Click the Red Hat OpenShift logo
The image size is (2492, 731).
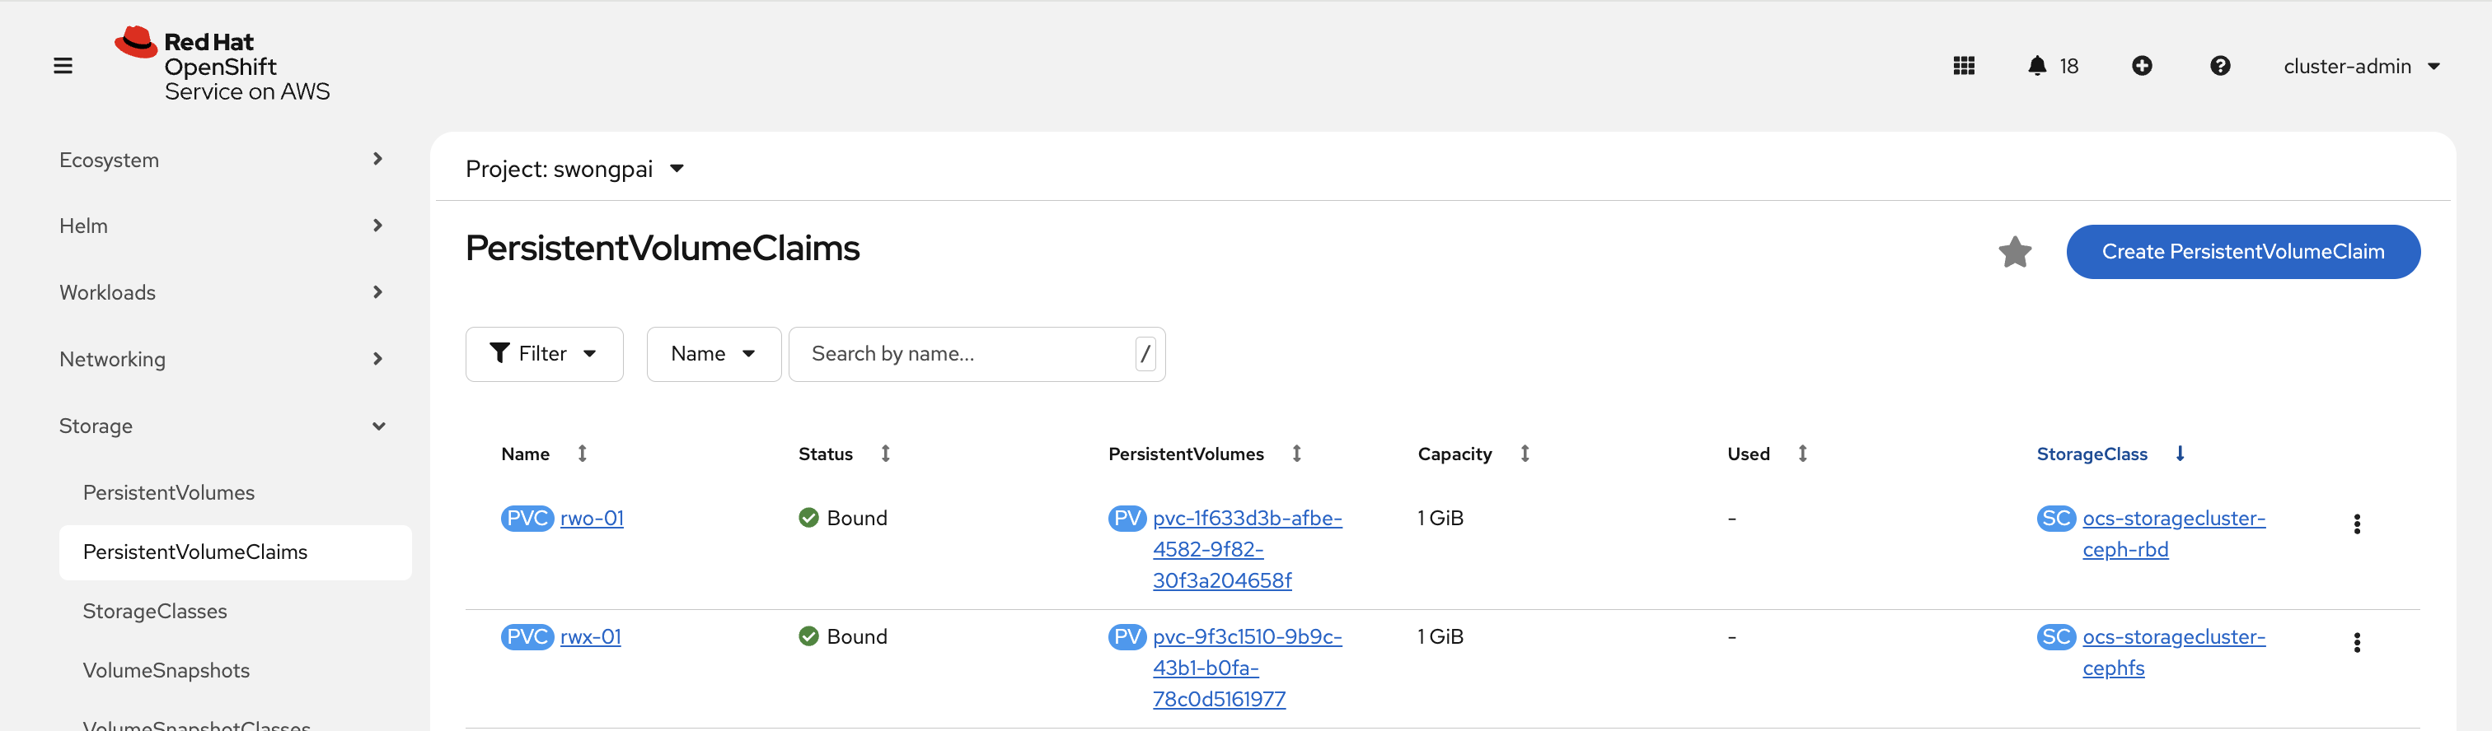[x=222, y=65]
